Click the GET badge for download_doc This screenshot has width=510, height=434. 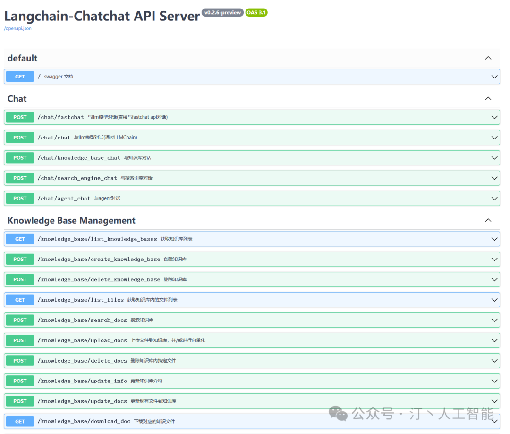[20, 421]
